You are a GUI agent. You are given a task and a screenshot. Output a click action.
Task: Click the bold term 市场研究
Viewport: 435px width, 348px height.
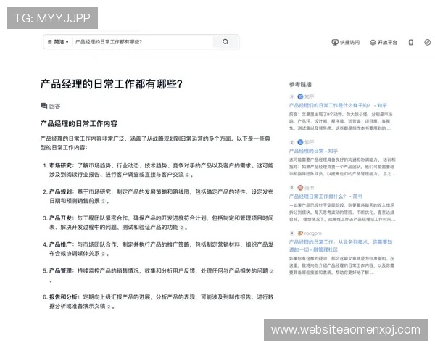click(60, 166)
